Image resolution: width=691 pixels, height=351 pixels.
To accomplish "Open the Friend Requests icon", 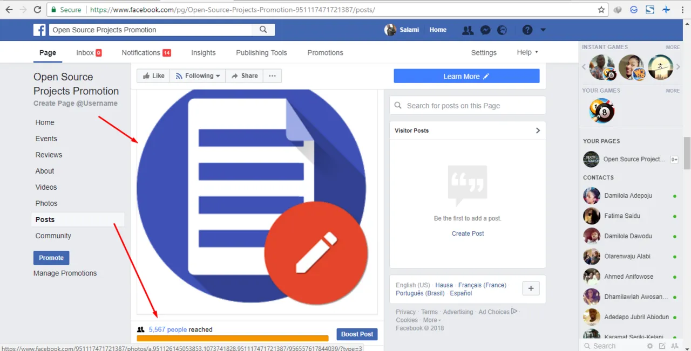I will point(468,30).
